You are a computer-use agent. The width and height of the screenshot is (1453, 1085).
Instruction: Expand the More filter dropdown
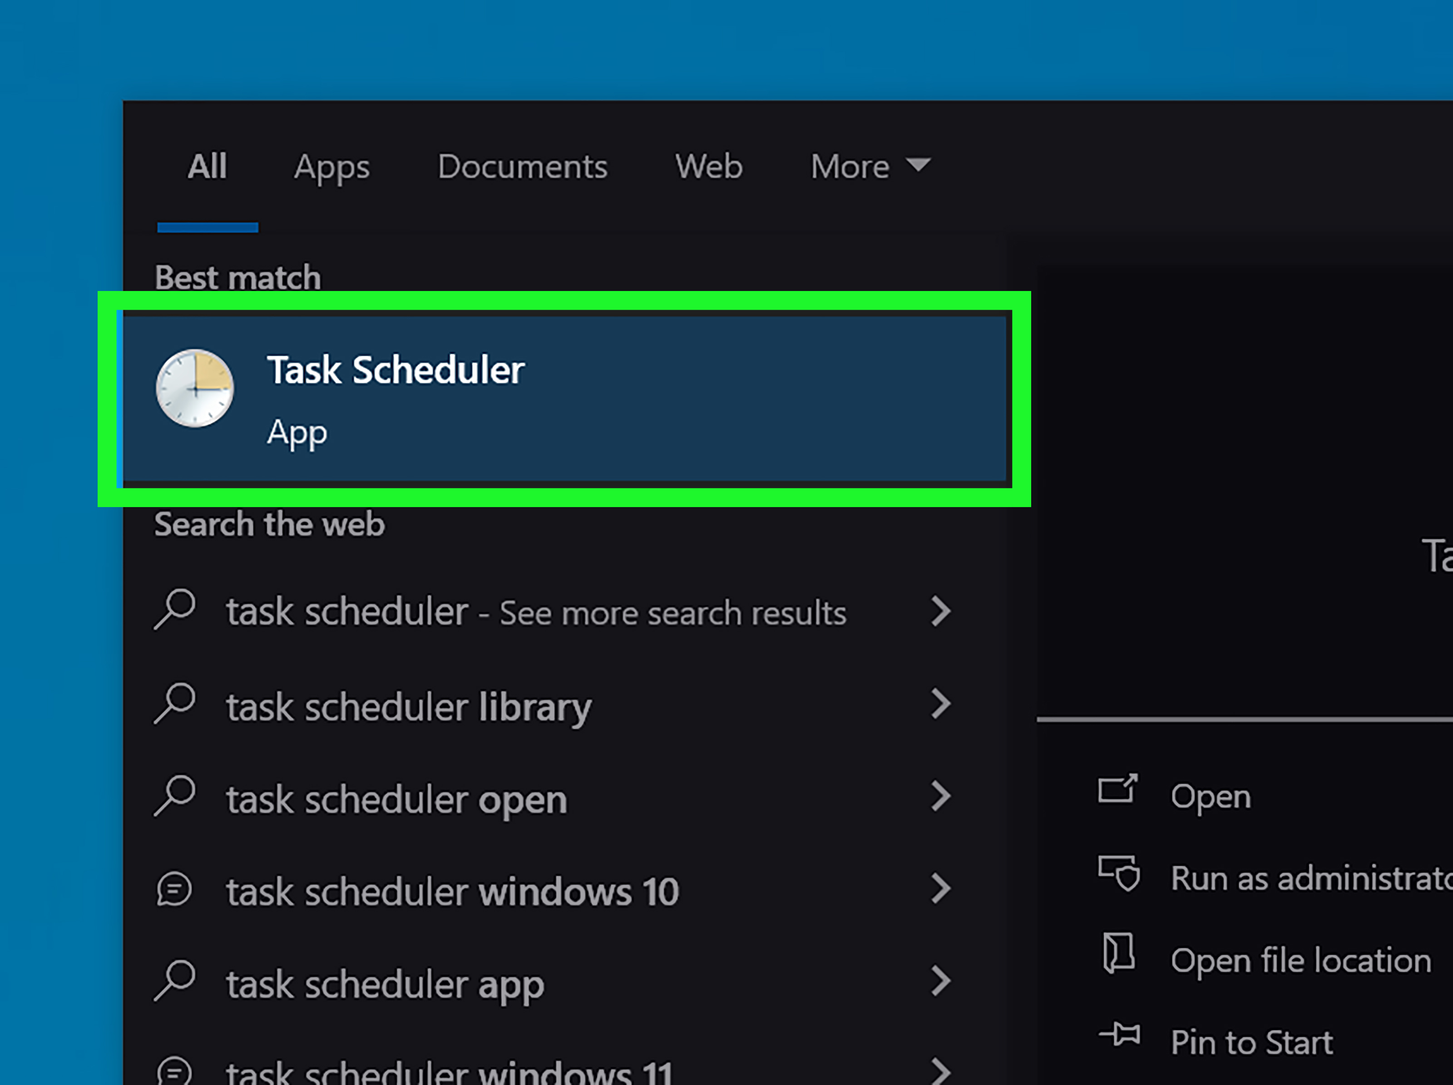pyautogui.click(x=870, y=167)
